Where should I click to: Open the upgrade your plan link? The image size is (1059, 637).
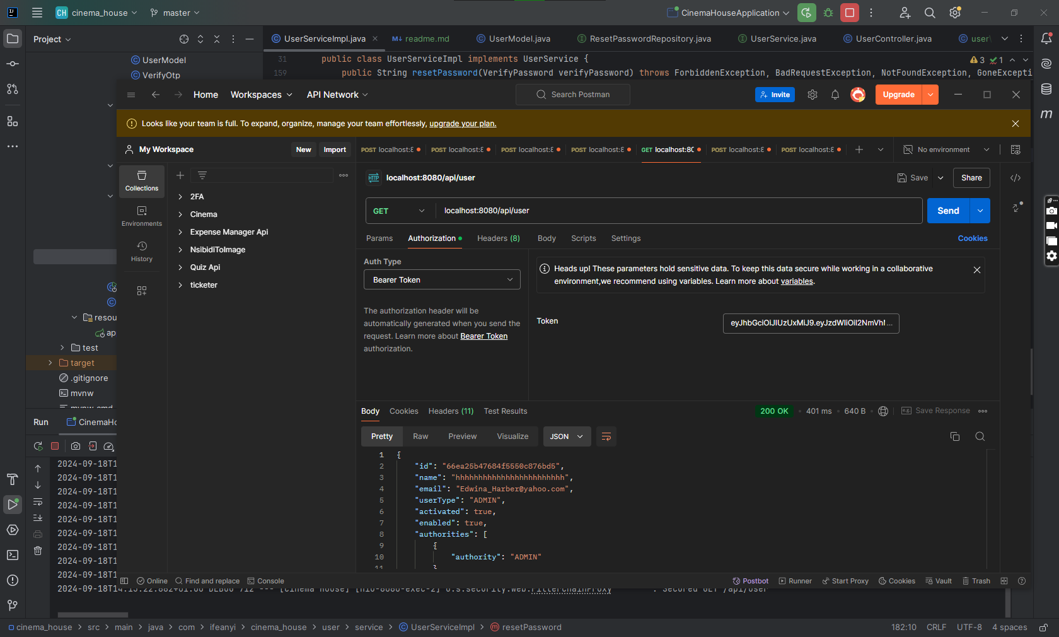[x=463, y=124]
